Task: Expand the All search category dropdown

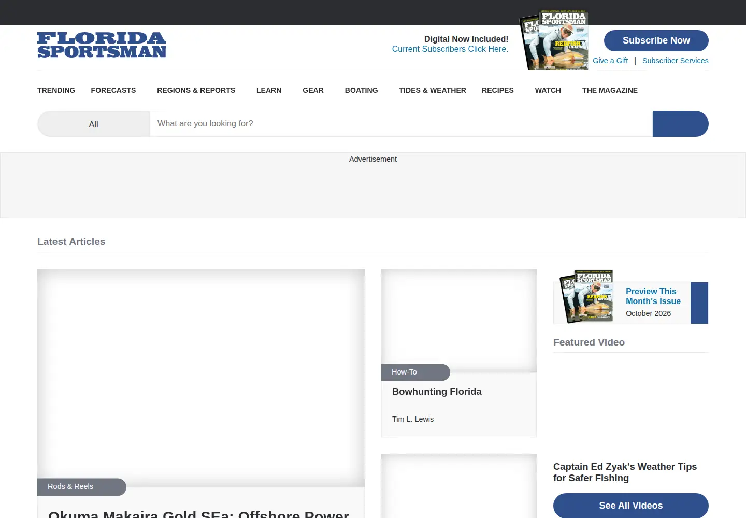Action: coord(93,124)
